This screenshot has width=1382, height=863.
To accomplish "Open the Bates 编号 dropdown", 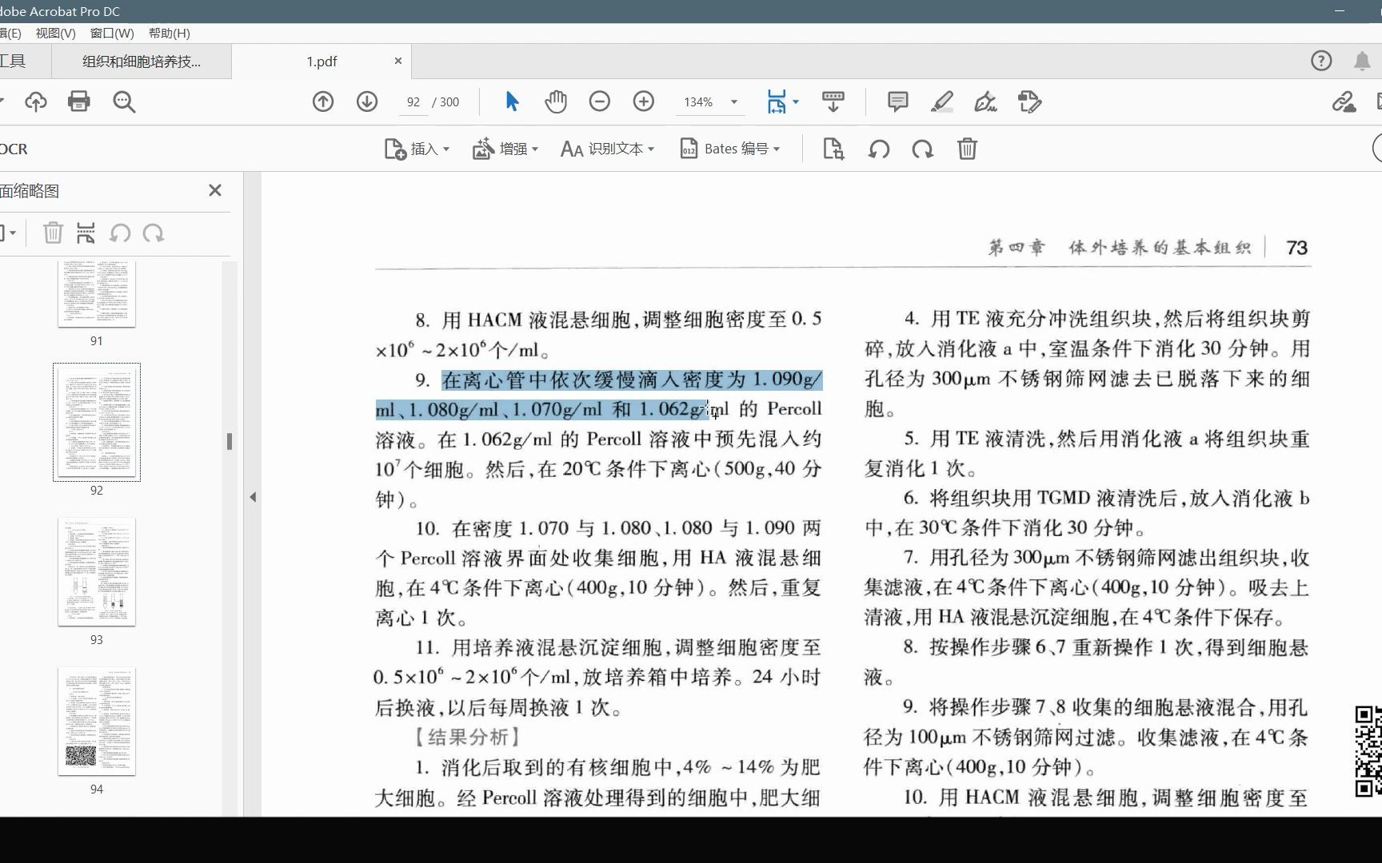I will [x=730, y=149].
